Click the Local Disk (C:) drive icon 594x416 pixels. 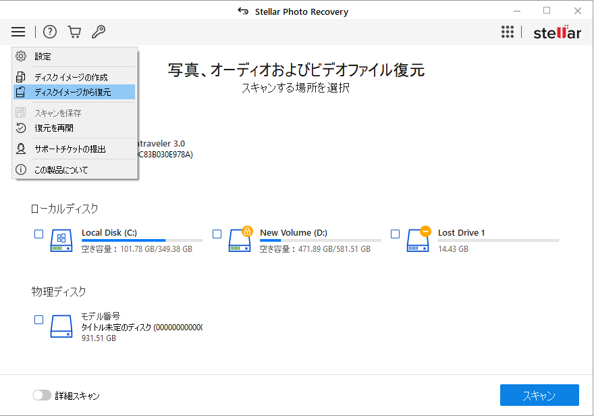click(x=61, y=240)
